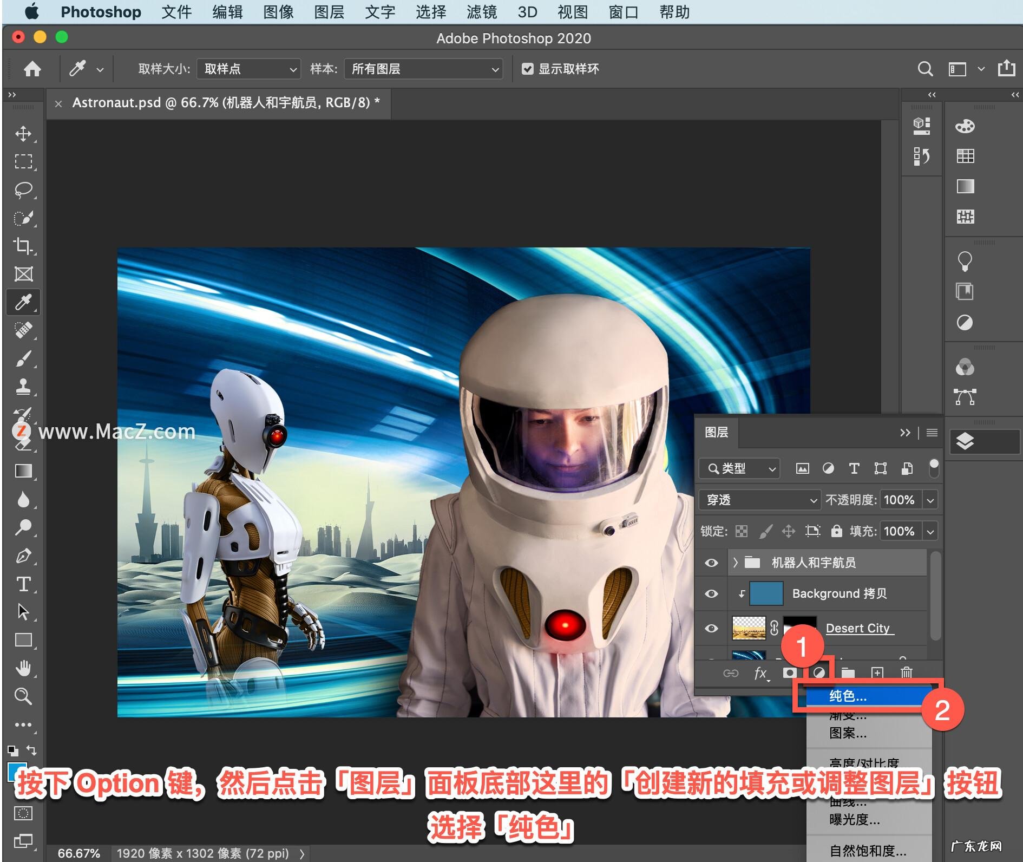The height and width of the screenshot is (862, 1023).
Task: Expand the 机器人和宇航员 layer group
Action: 735,563
